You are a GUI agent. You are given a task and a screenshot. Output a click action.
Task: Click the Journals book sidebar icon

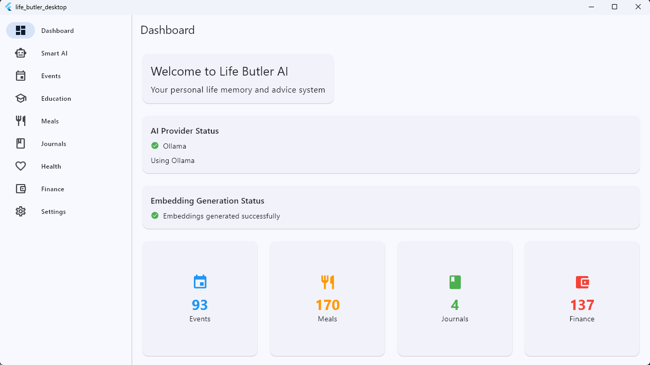[x=21, y=143]
